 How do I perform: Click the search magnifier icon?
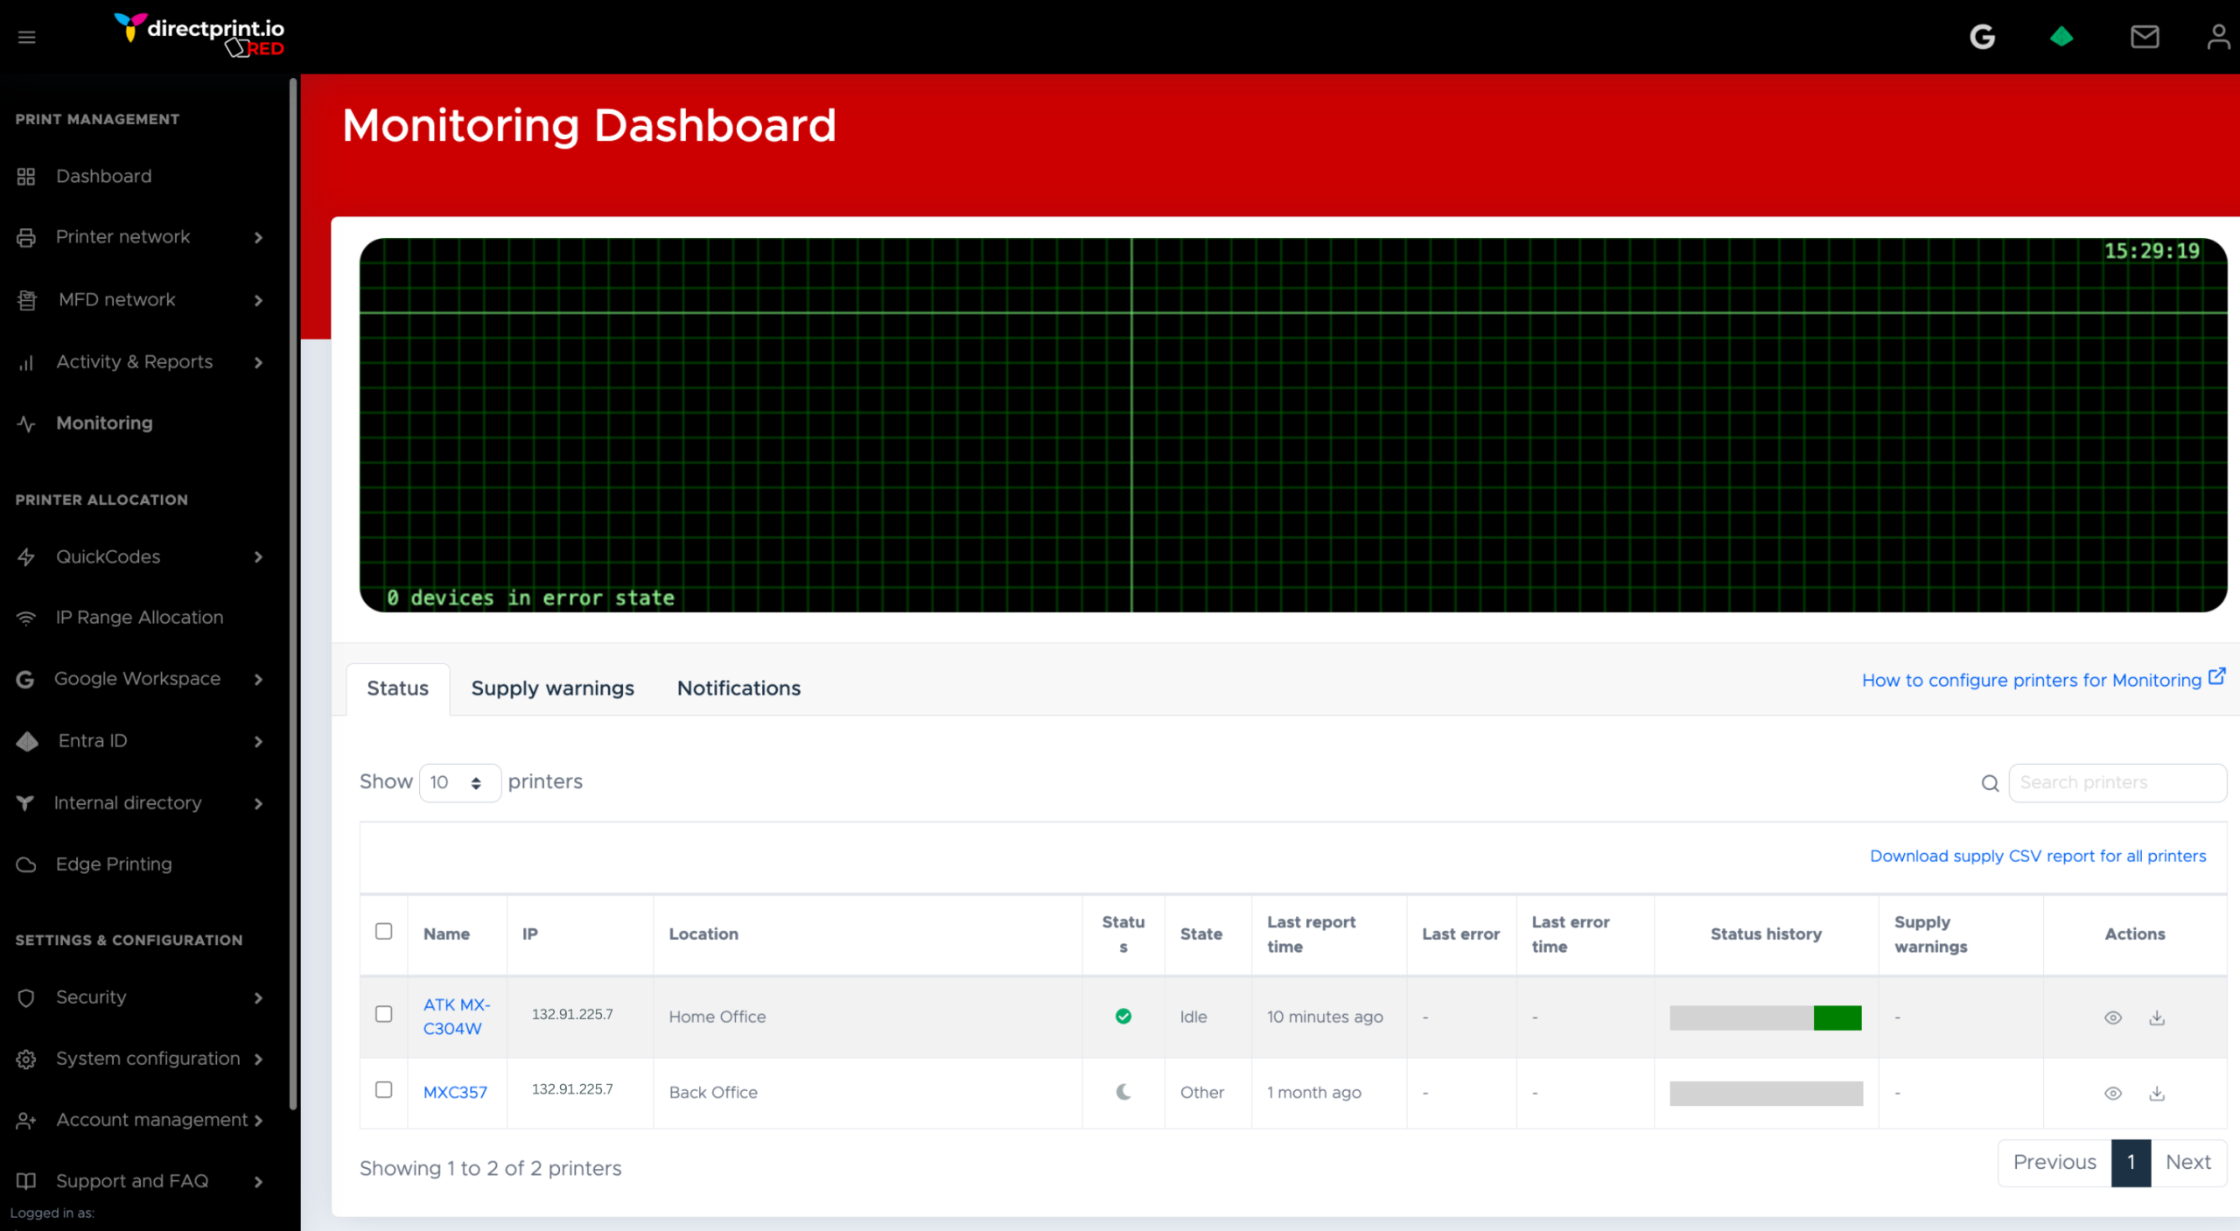1990,783
